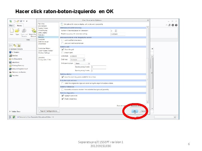This screenshot has width=202, height=151.
Task: Open Customize Ribbon options page
Action: 44,48
